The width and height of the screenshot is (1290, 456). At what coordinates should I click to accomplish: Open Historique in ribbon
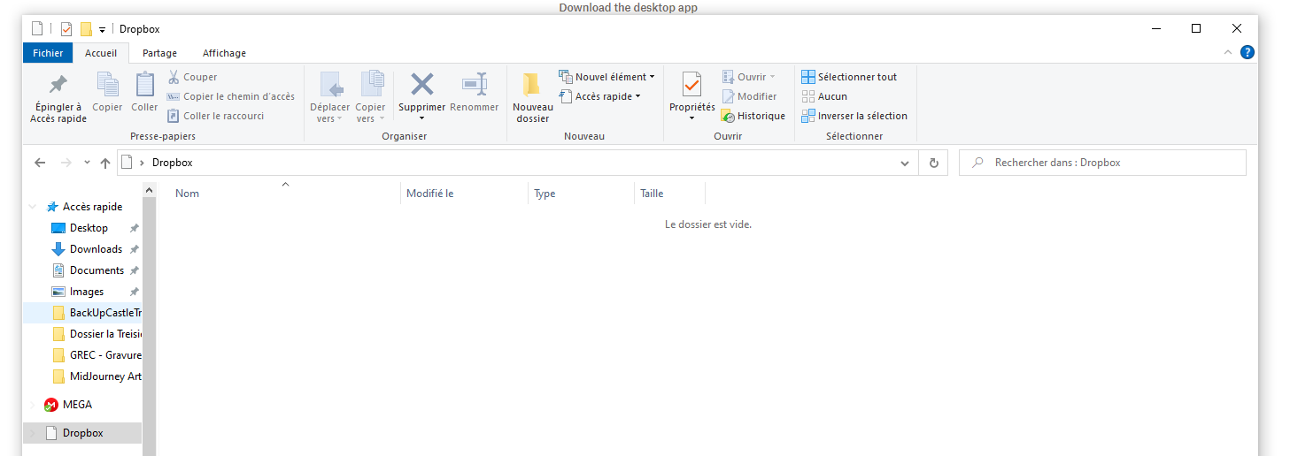coord(753,116)
